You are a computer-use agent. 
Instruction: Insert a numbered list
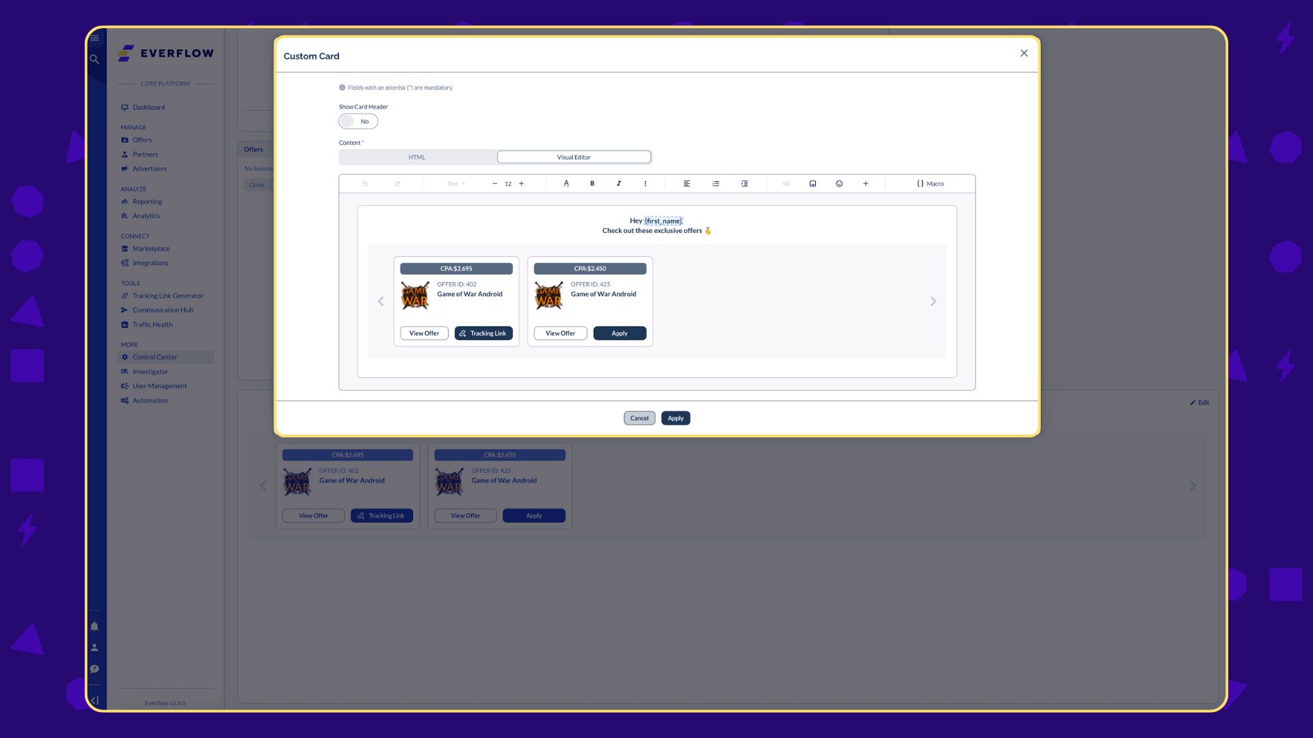pyautogui.click(x=715, y=184)
